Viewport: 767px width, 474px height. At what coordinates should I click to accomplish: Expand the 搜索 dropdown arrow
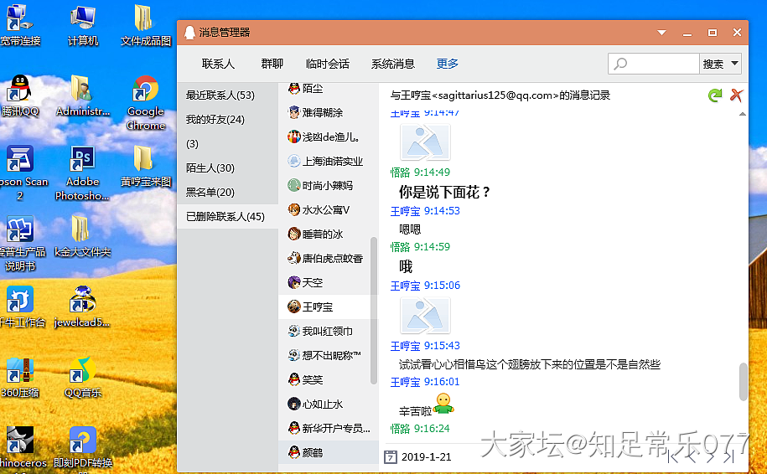[x=735, y=64]
